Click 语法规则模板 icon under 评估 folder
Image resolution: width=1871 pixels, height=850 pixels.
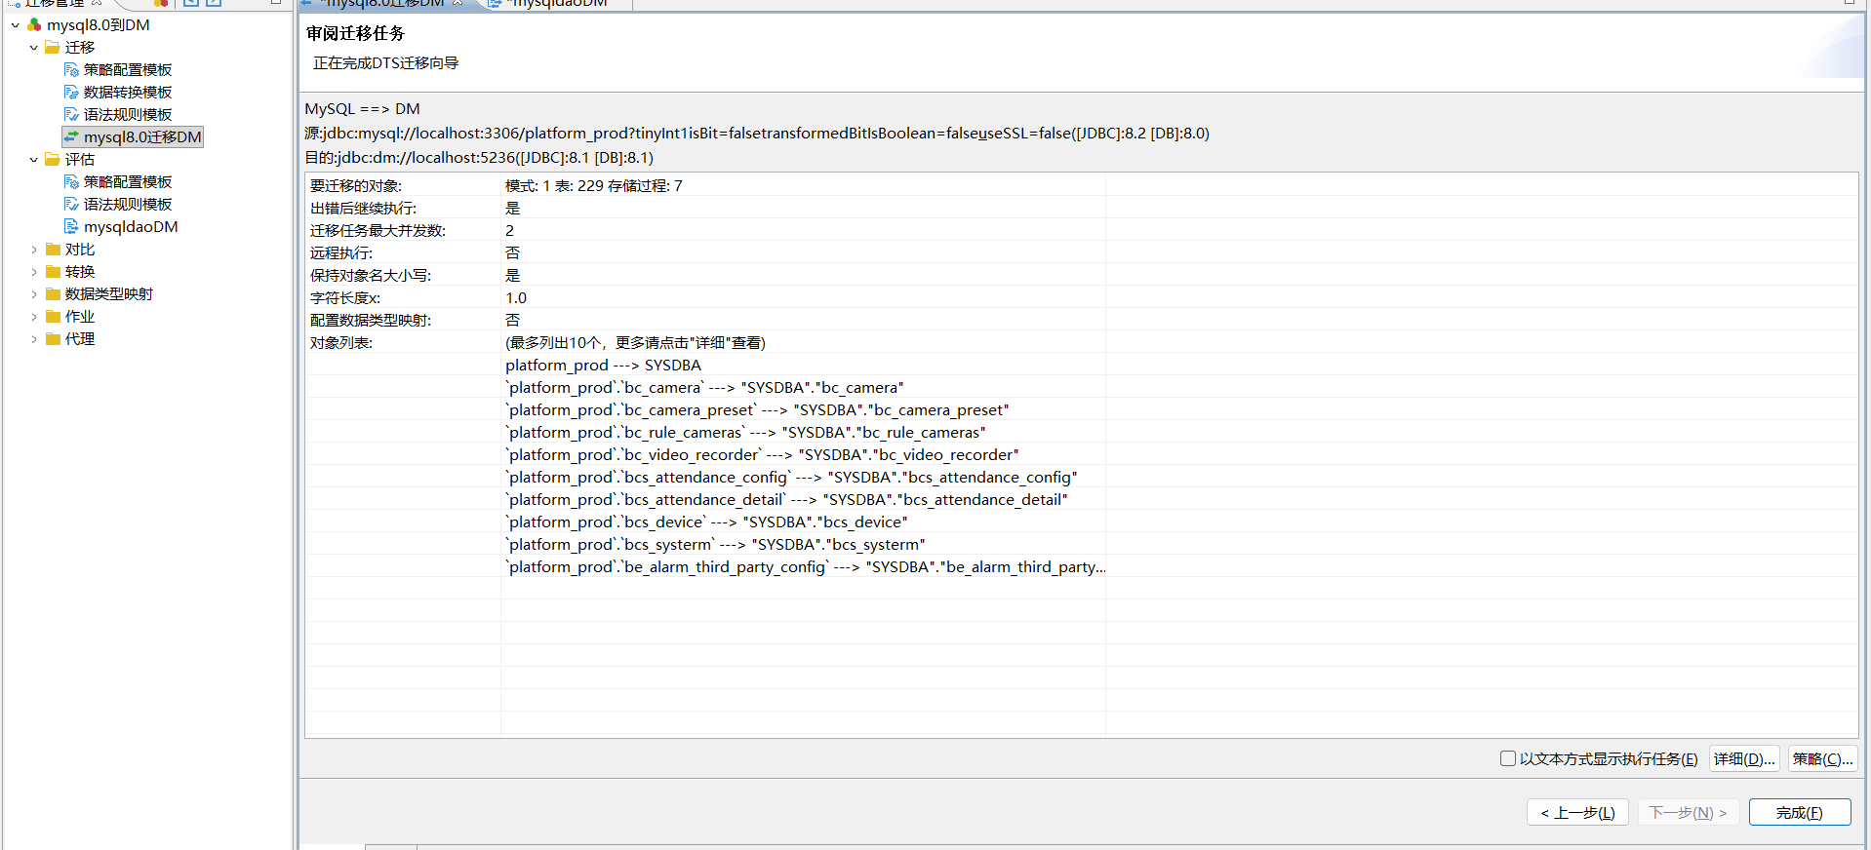click(71, 205)
